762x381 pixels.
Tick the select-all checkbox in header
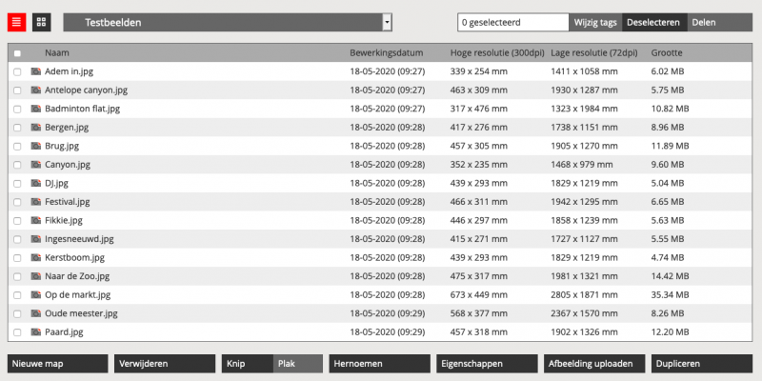17,53
